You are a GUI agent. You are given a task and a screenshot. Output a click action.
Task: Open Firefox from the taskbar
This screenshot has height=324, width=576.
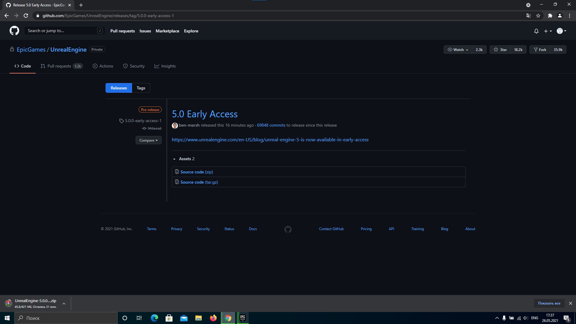click(213, 318)
